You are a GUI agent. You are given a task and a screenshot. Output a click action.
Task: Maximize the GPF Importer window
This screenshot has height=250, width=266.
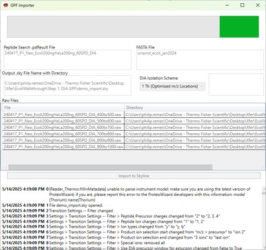coord(242,5)
